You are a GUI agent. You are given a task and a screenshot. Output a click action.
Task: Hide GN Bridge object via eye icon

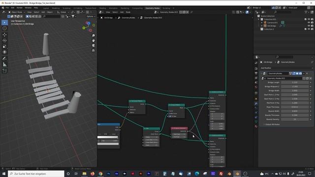tap(309, 26)
